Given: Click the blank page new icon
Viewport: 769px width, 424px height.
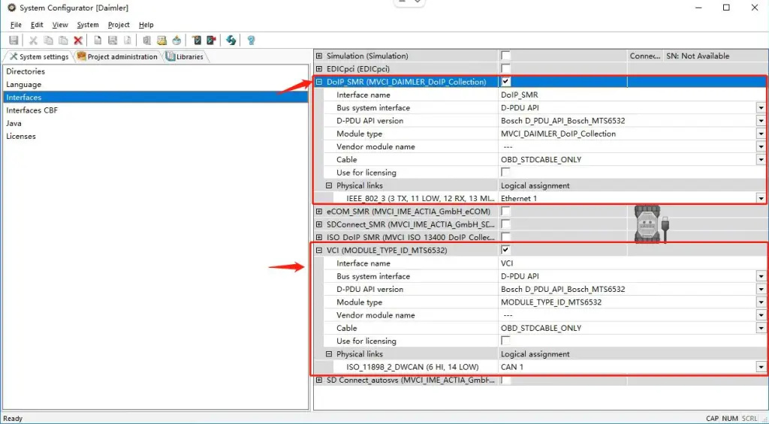Looking at the screenshot, I should [x=98, y=41].
